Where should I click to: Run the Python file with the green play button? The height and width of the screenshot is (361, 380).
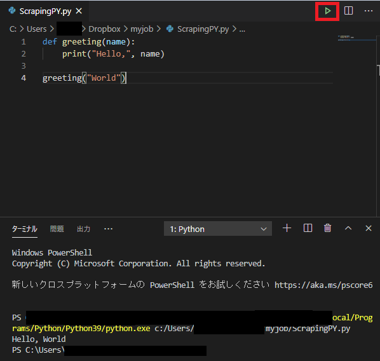tap(327, 11)
